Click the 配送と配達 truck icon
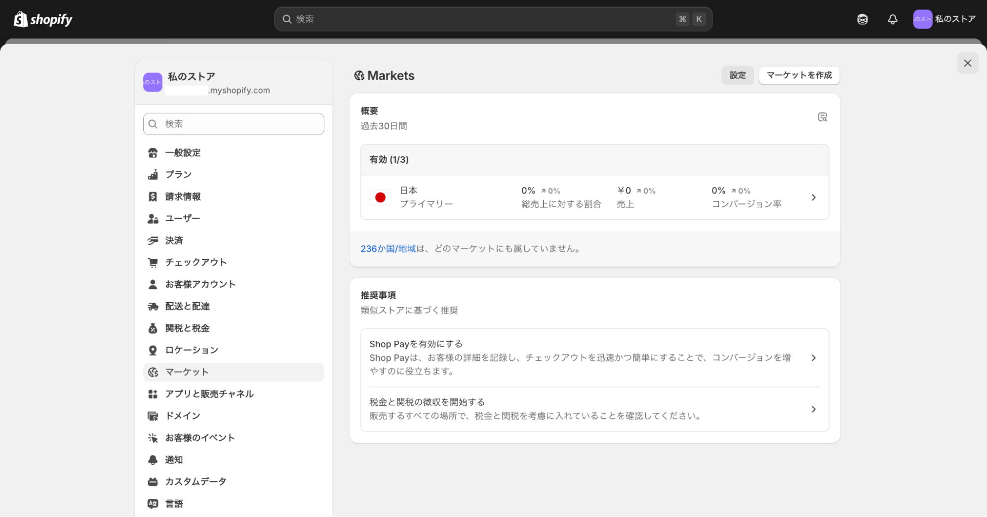 pyautogui.click(x=153, y=307)
